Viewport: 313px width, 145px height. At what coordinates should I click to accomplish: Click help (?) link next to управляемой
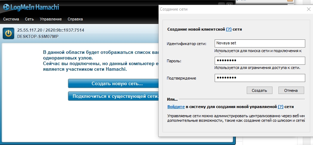point(281,107)
